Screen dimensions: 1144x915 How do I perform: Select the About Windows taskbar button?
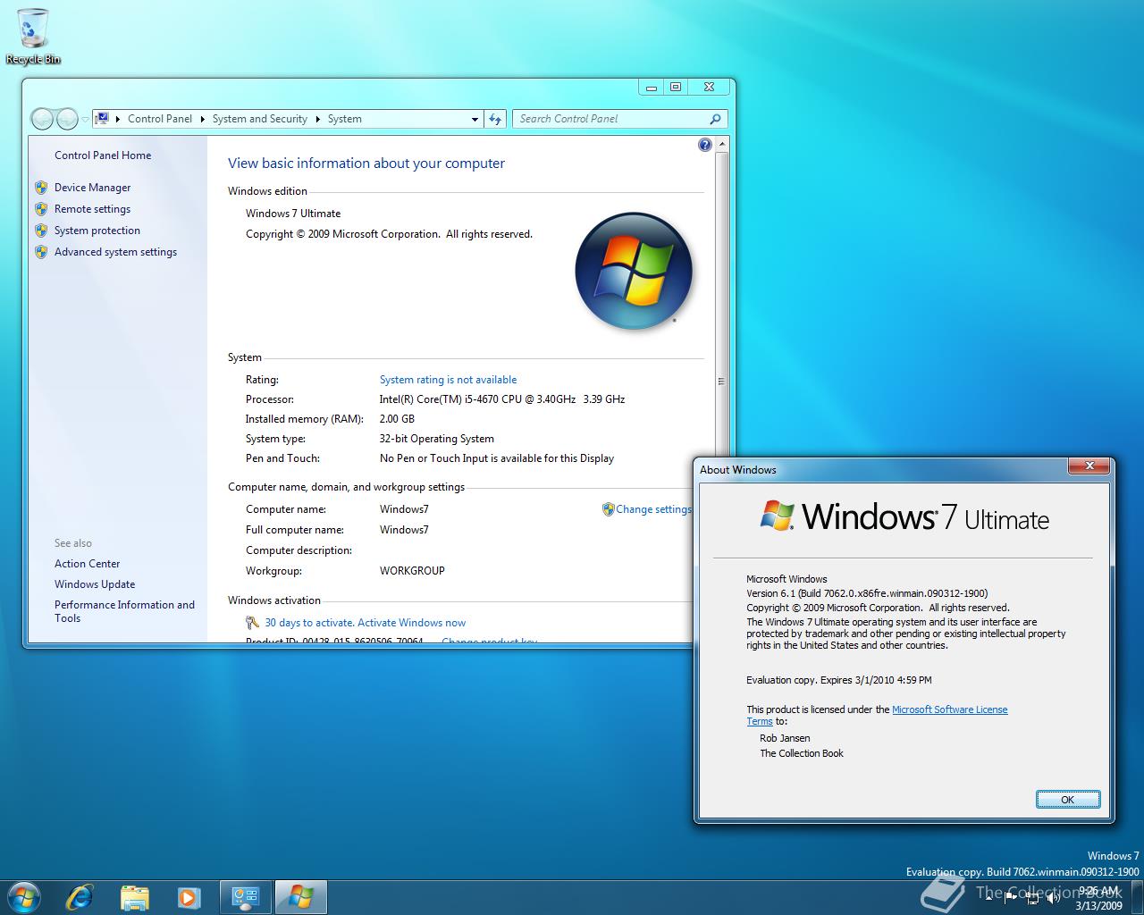pyautogui.click(x=300, y=897)
